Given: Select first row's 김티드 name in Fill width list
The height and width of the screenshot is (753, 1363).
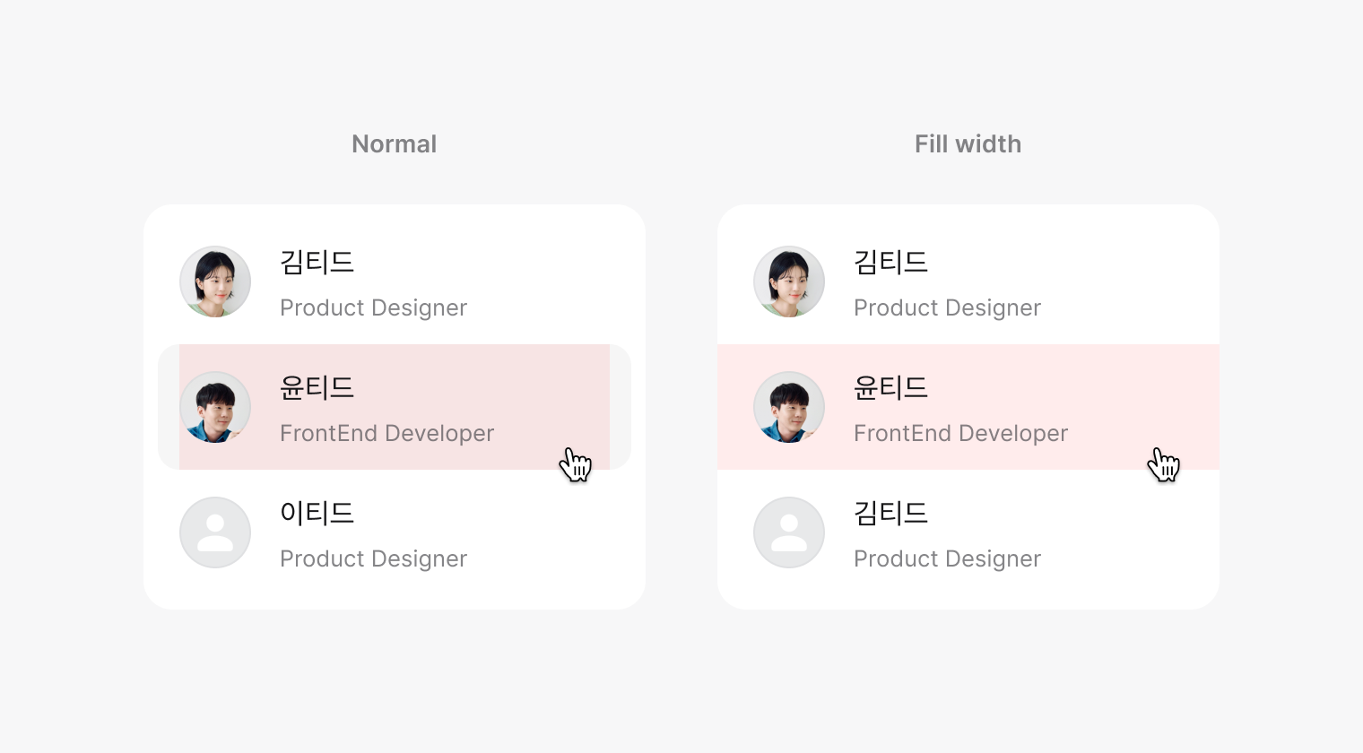Looking at the screenshot, I should [890, 262].
